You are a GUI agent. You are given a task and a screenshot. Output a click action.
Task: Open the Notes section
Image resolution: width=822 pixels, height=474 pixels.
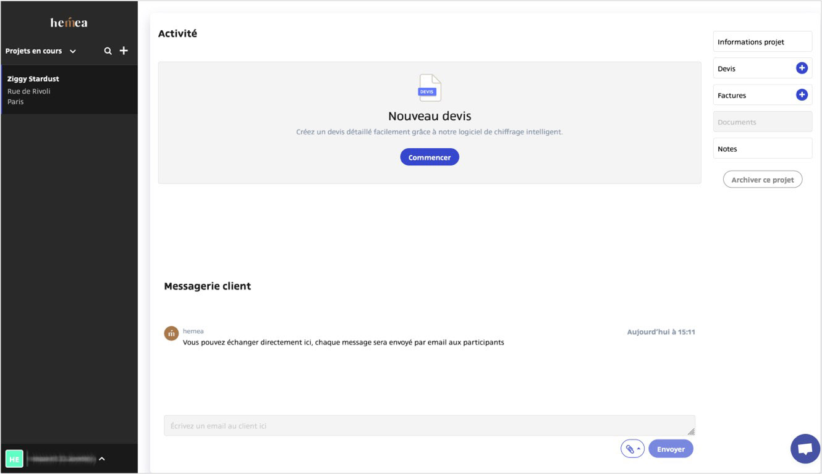762,149
